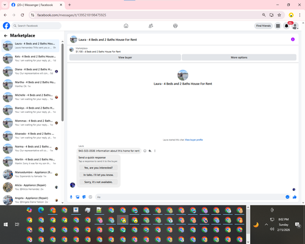Screen dimensions: 305x244
Task: Open the Groups icon in top navigation
Action: click(x=175, y=26)
